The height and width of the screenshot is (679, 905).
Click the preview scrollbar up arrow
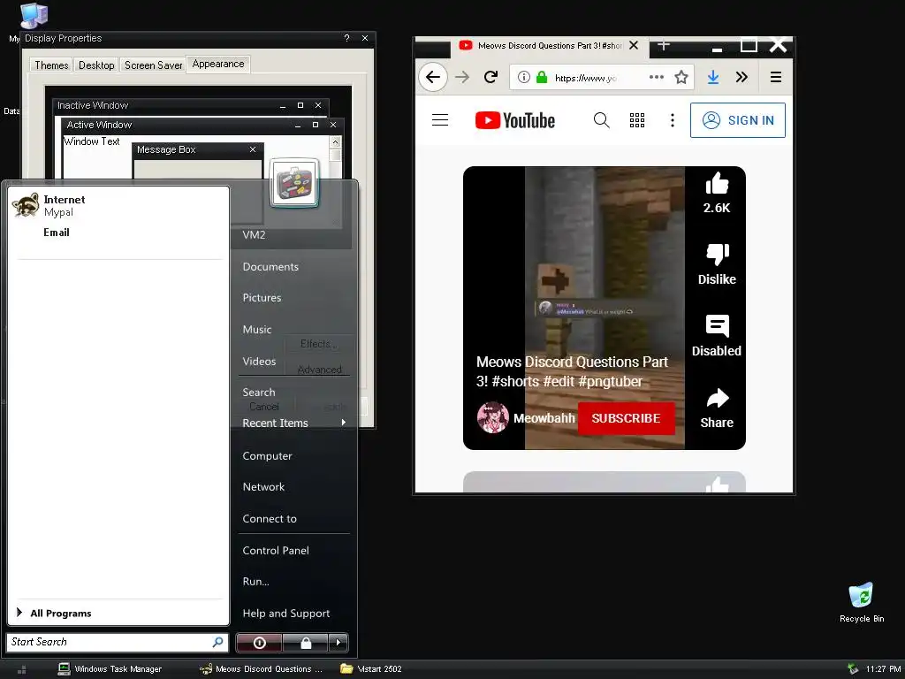click(x=335, y=142)
